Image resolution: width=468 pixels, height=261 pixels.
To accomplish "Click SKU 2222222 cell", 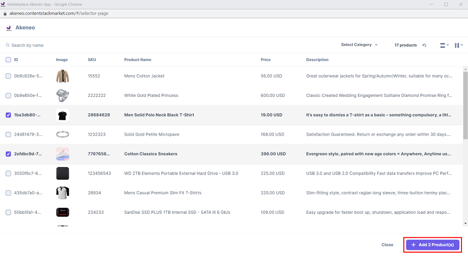I will pos(97,95).
